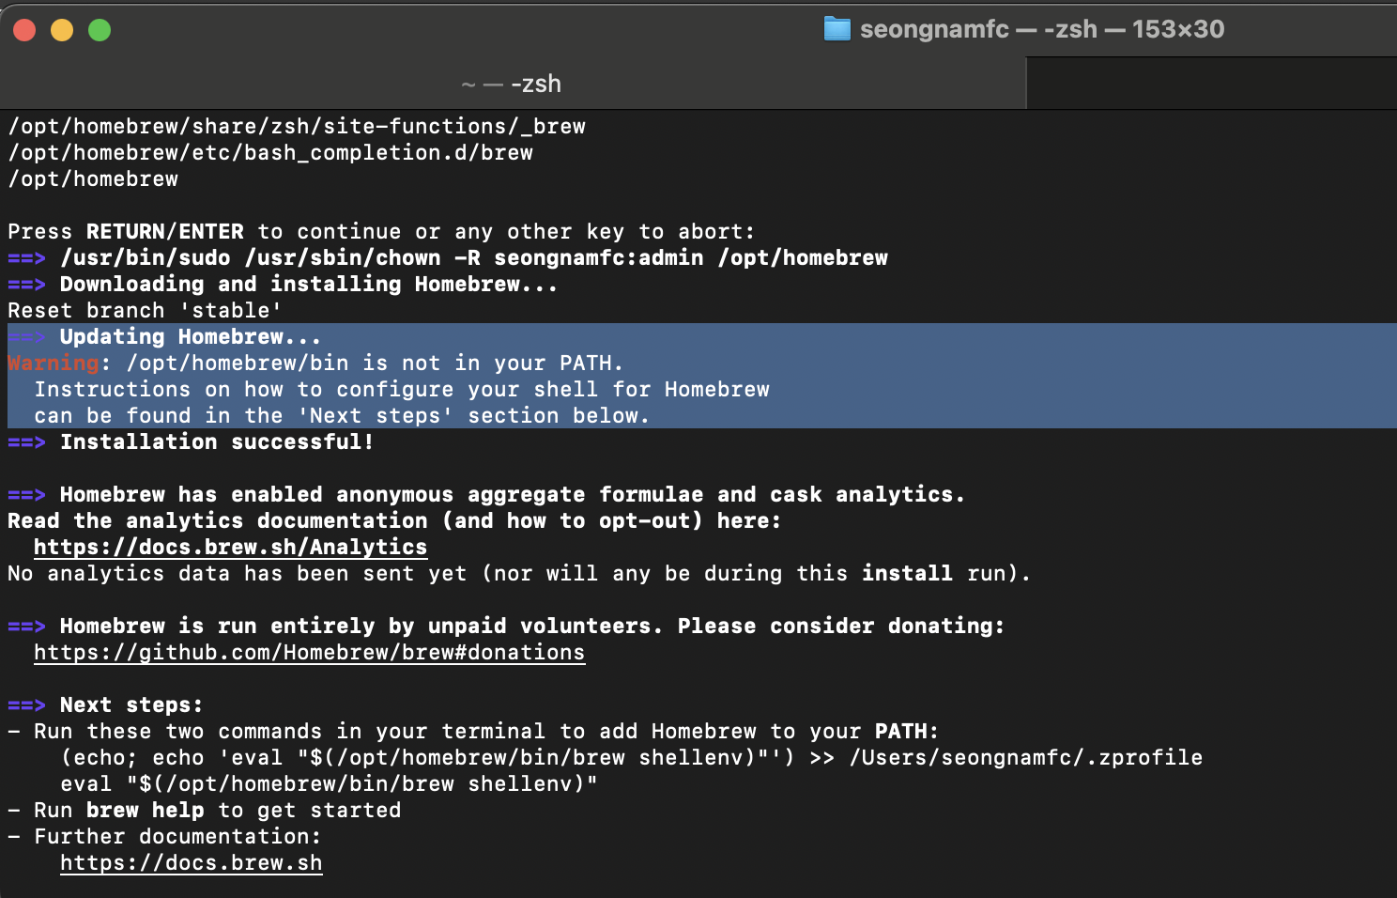Click 'Instructions on how to configure your shell' line

click(402, 389)
